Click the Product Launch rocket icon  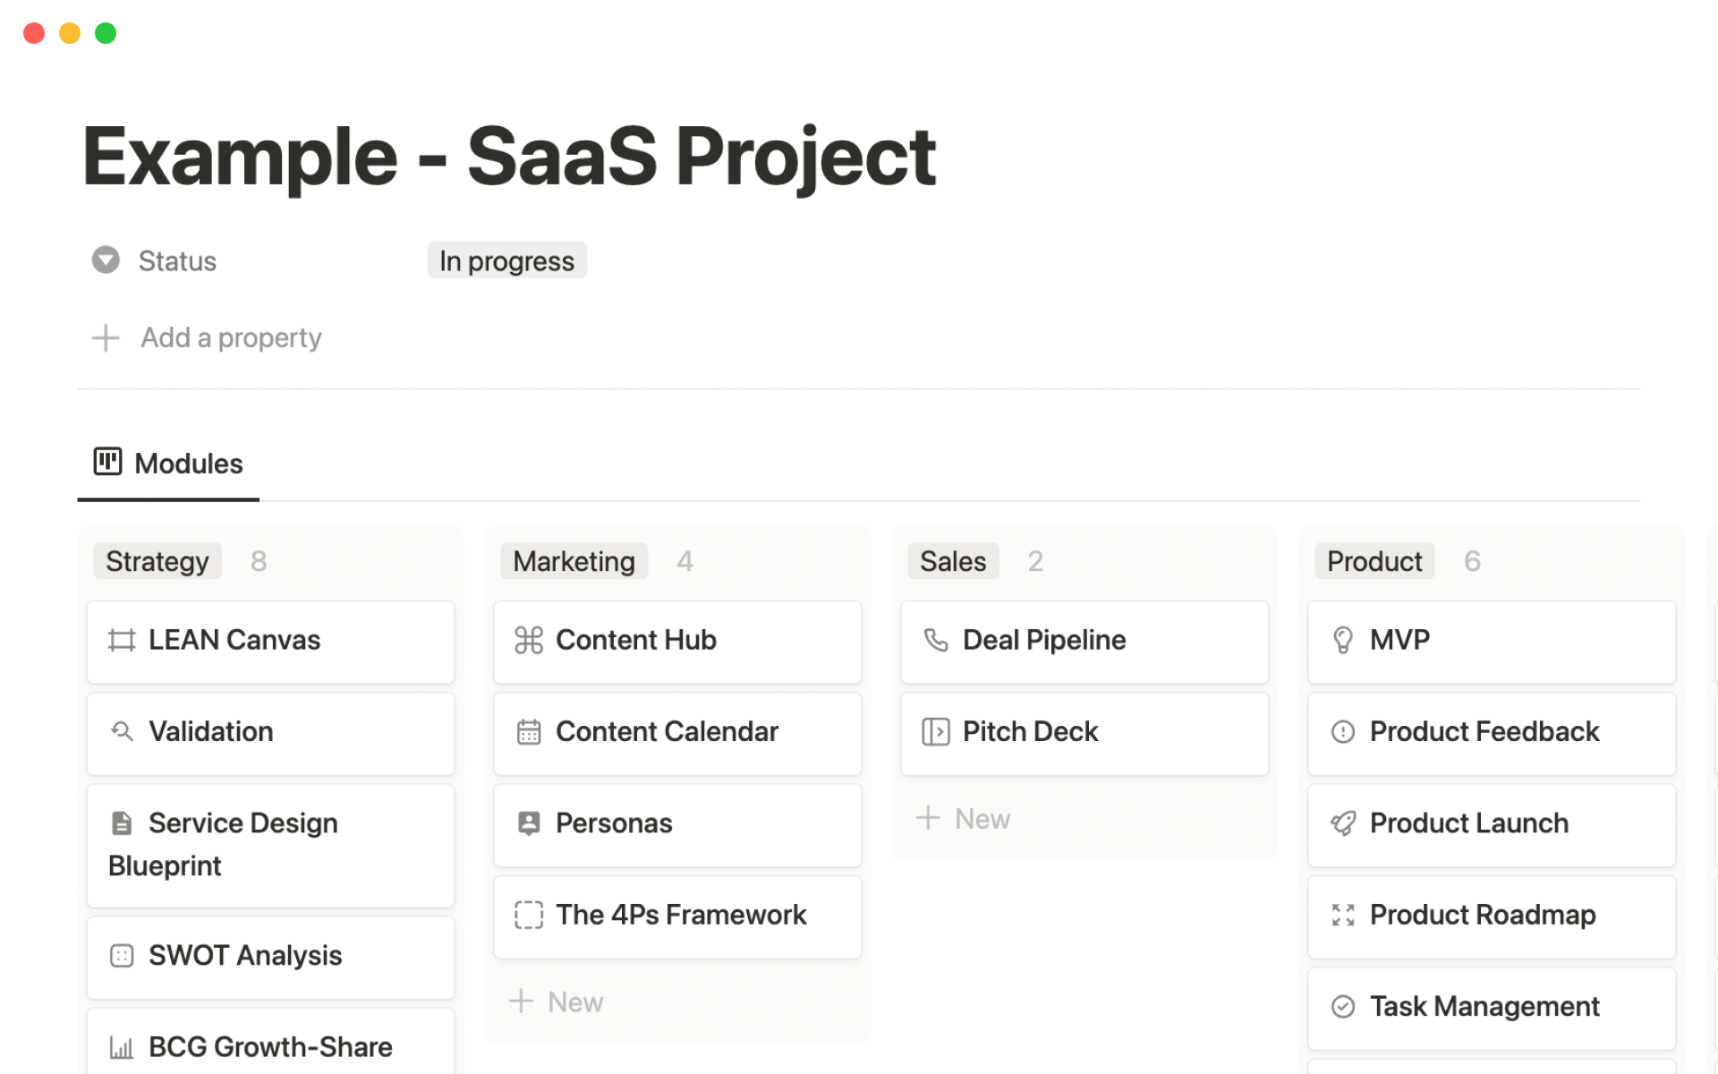1342,823
